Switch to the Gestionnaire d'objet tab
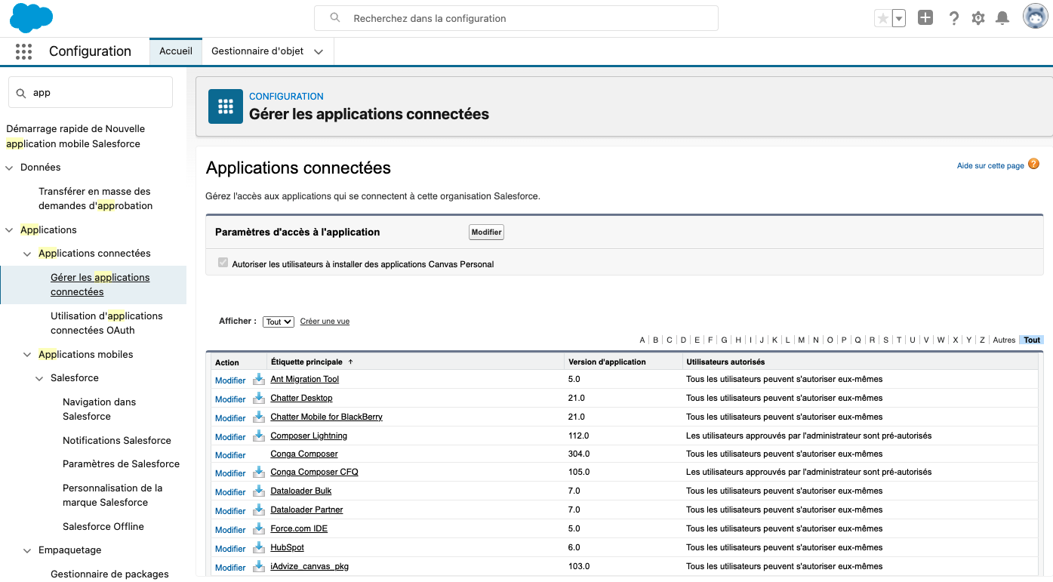Viewport: 1053px width, 582px height. click(257, 51)
